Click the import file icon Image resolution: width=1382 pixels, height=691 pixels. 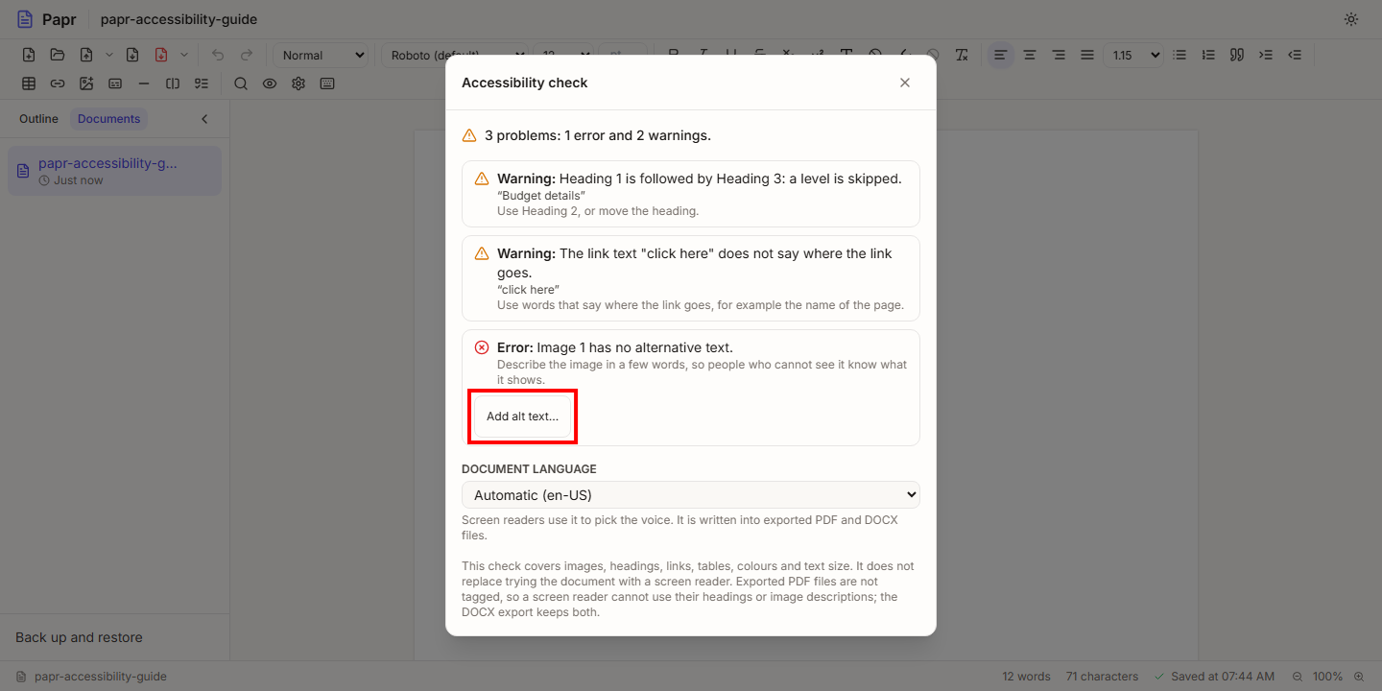coord(86,55)
